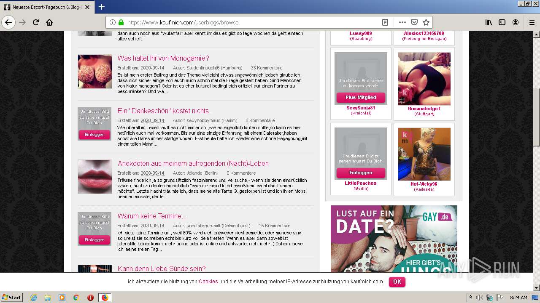Image resolution: width=540 pixels, height=303 pixels.
Task: Launch Chrome from taskbar
Action: coord(76,298)
